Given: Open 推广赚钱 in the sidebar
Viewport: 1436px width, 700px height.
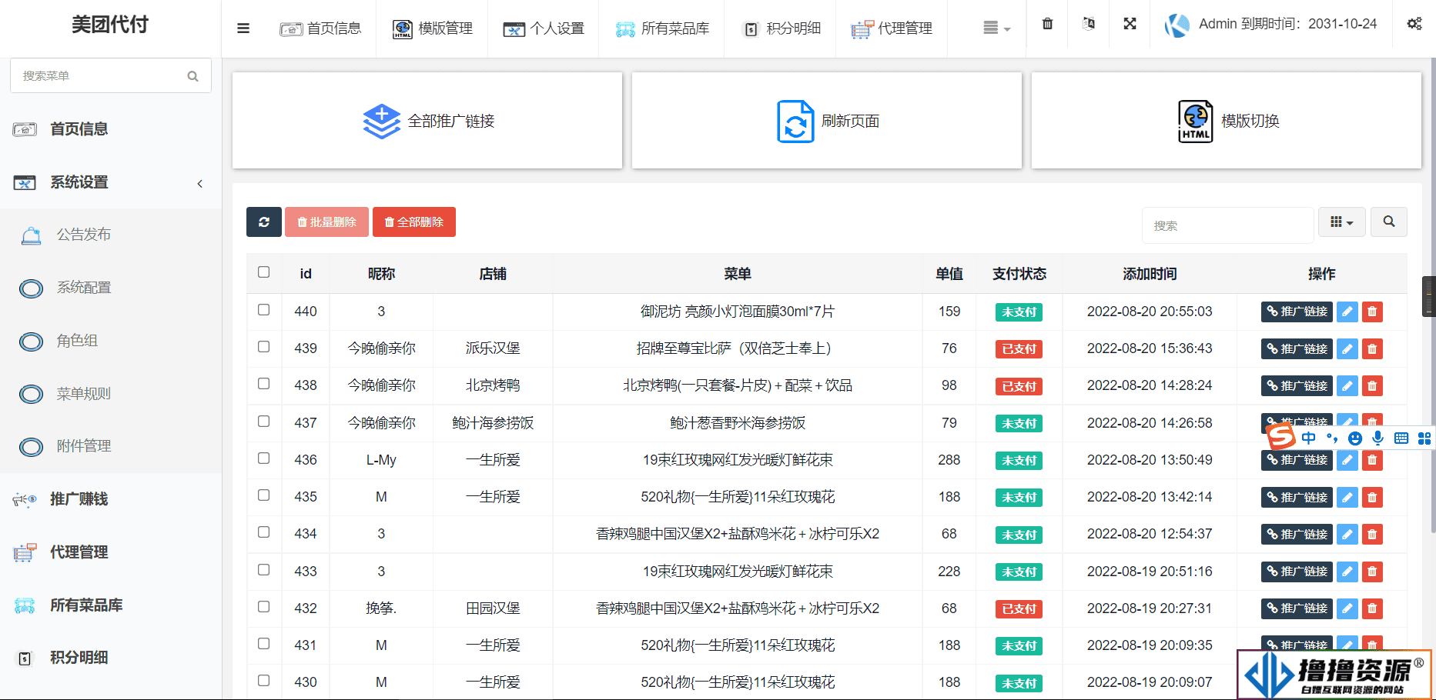Looking at the screenshot, I should [x=111, y=499].
